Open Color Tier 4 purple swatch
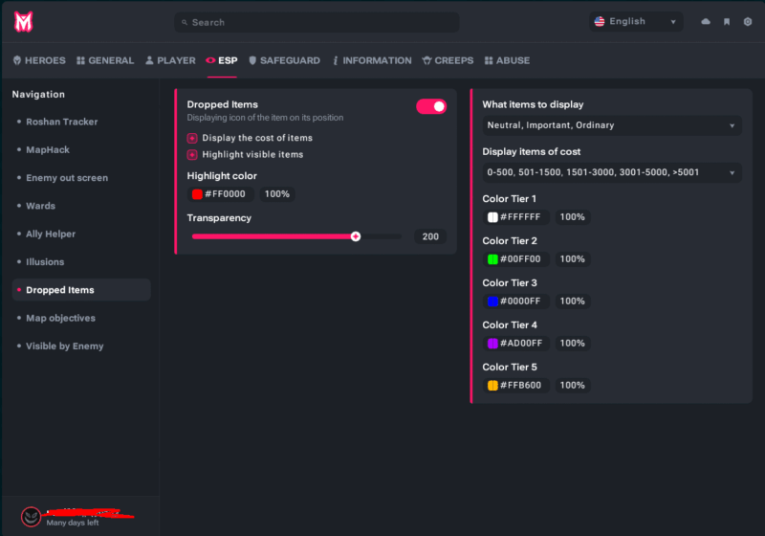 (492, 344)
